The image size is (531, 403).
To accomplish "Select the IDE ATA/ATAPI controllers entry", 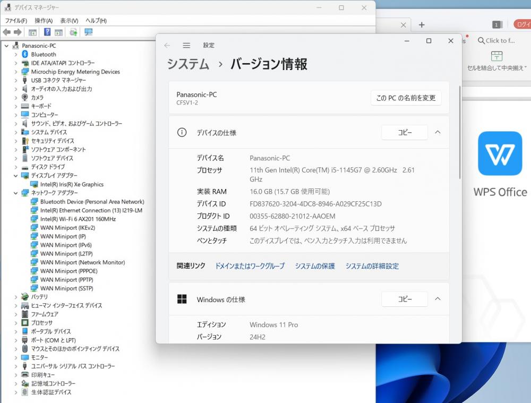I will [x=63, y=63].
